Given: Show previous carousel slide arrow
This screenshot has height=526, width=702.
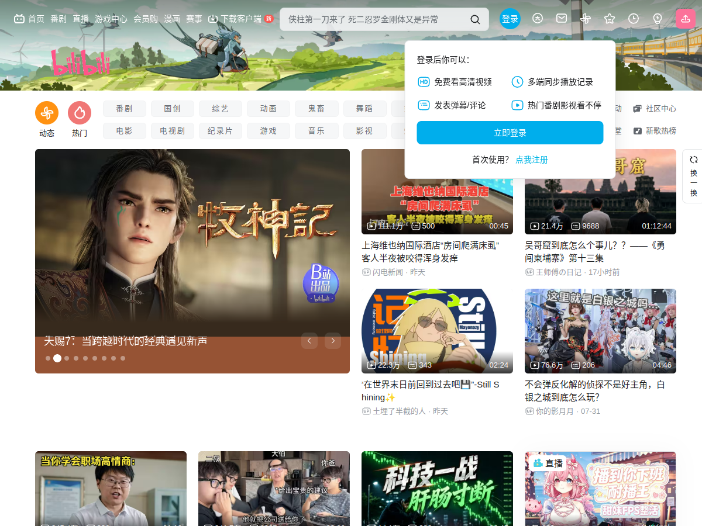Looking at the screenshot, I should point(309,341).
